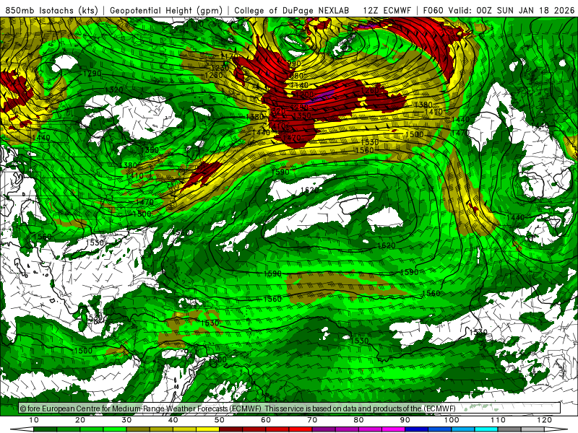Click the darkest green swatch beginning at 10
The width and height of the screenshot is (578, 433).
[45, 429]
